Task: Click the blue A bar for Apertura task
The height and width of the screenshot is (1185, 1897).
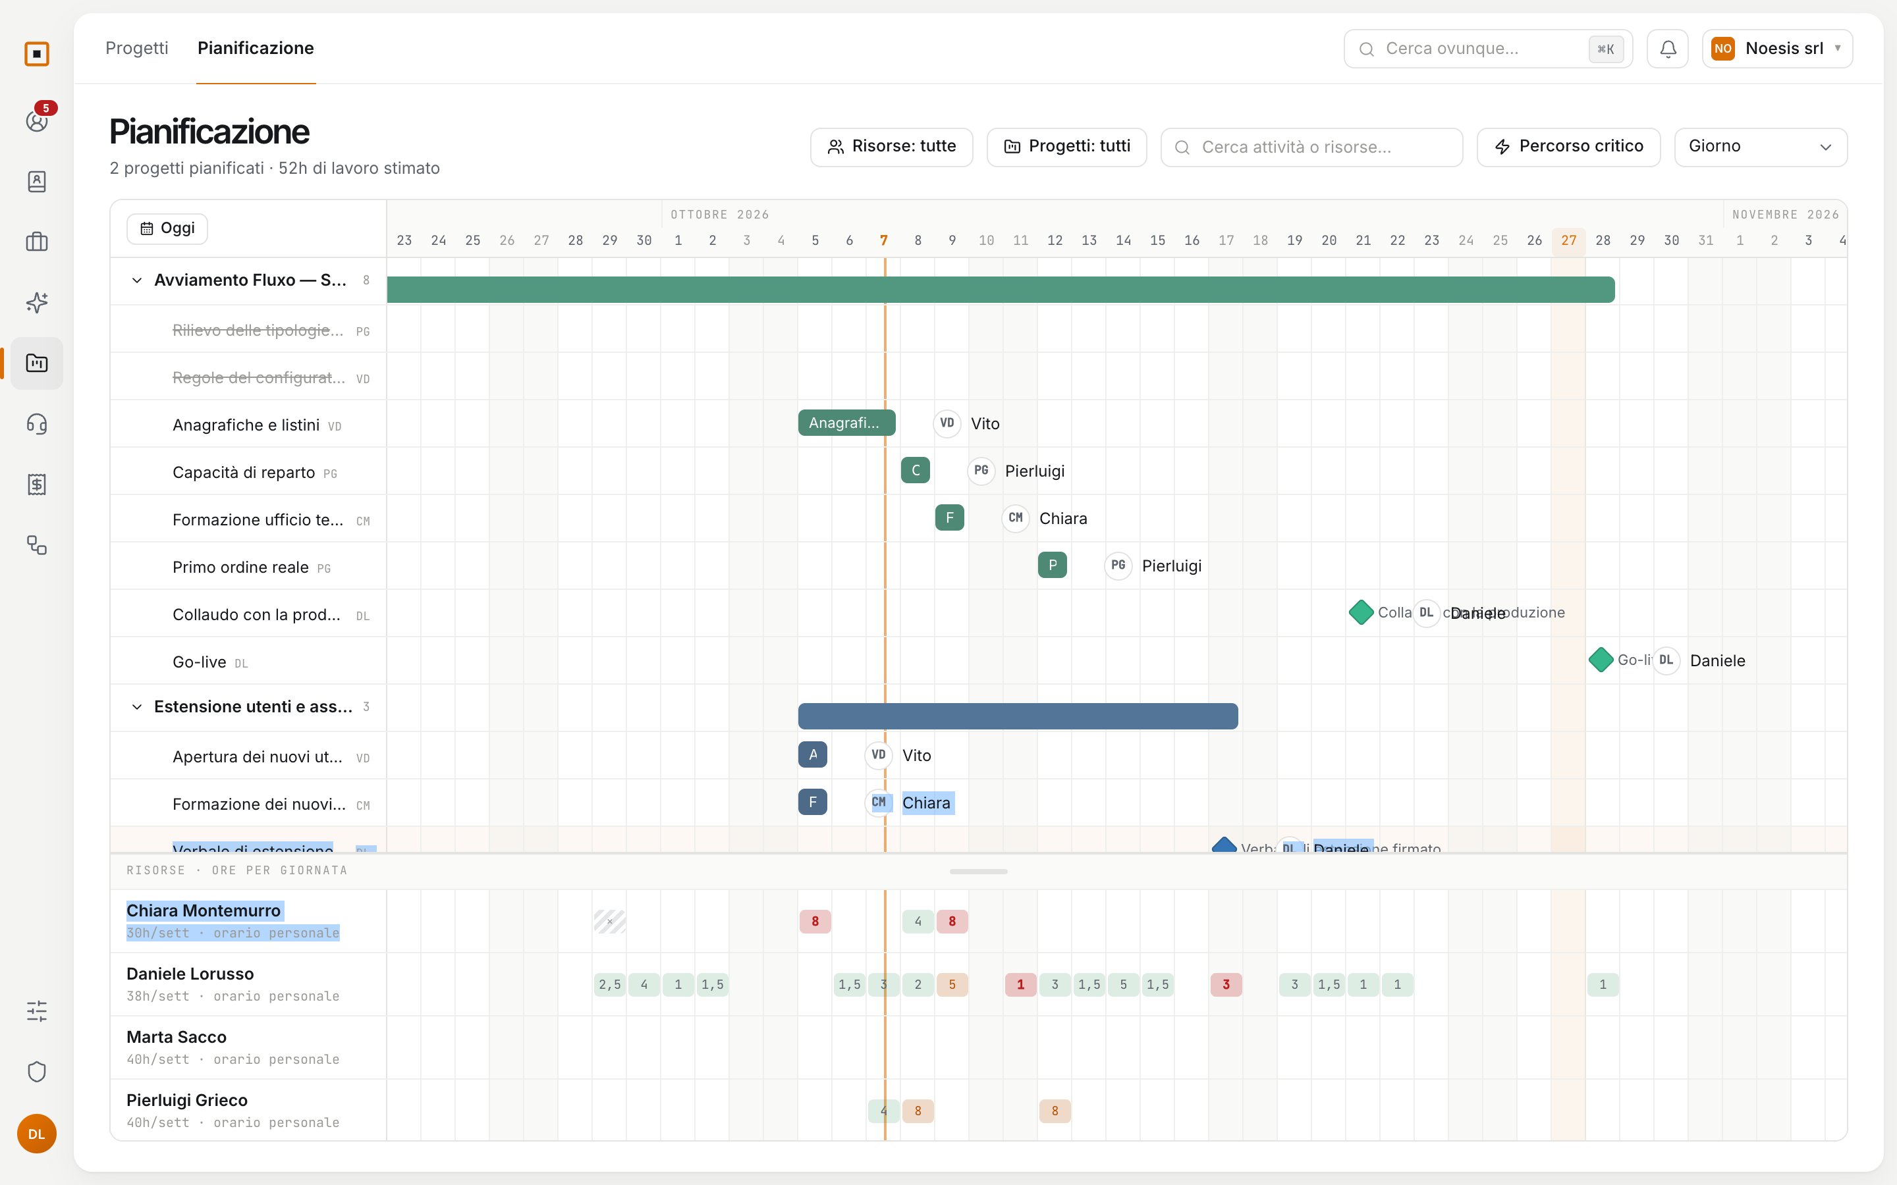Action: 812,754
